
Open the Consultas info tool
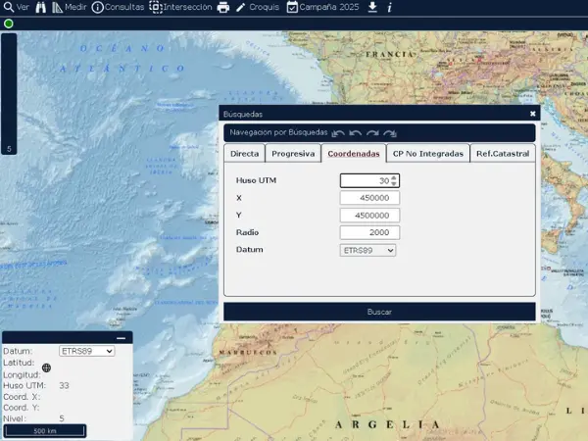click(118, 7)
